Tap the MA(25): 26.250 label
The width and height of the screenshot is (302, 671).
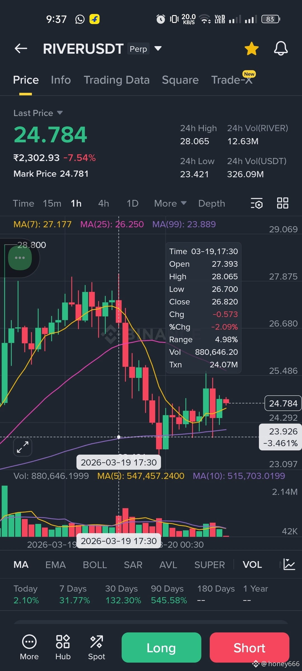[x=112, y=224]
